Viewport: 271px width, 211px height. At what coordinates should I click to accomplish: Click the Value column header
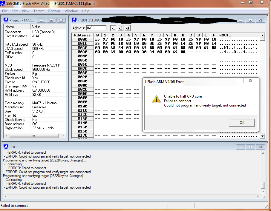click(48, 27)
